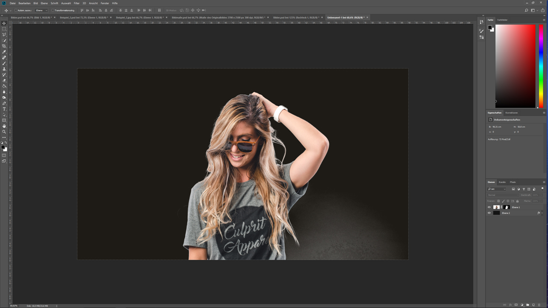
Task: Open workspace switcher dropdown top right
Action: tap(534, 10)
